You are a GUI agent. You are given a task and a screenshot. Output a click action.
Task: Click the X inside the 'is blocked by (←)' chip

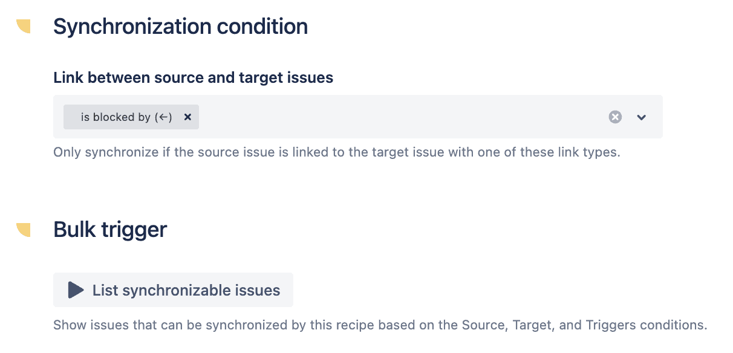tap(187, 117)
